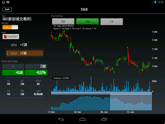This screenshot has height=124, width=165.
Task: Switch chart timeframe to 1Y
Action: [112, 22]
